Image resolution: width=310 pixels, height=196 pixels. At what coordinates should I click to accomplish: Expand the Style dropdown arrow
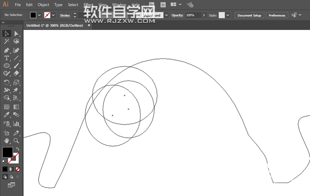pyautogui.click(x=228, y=15)
